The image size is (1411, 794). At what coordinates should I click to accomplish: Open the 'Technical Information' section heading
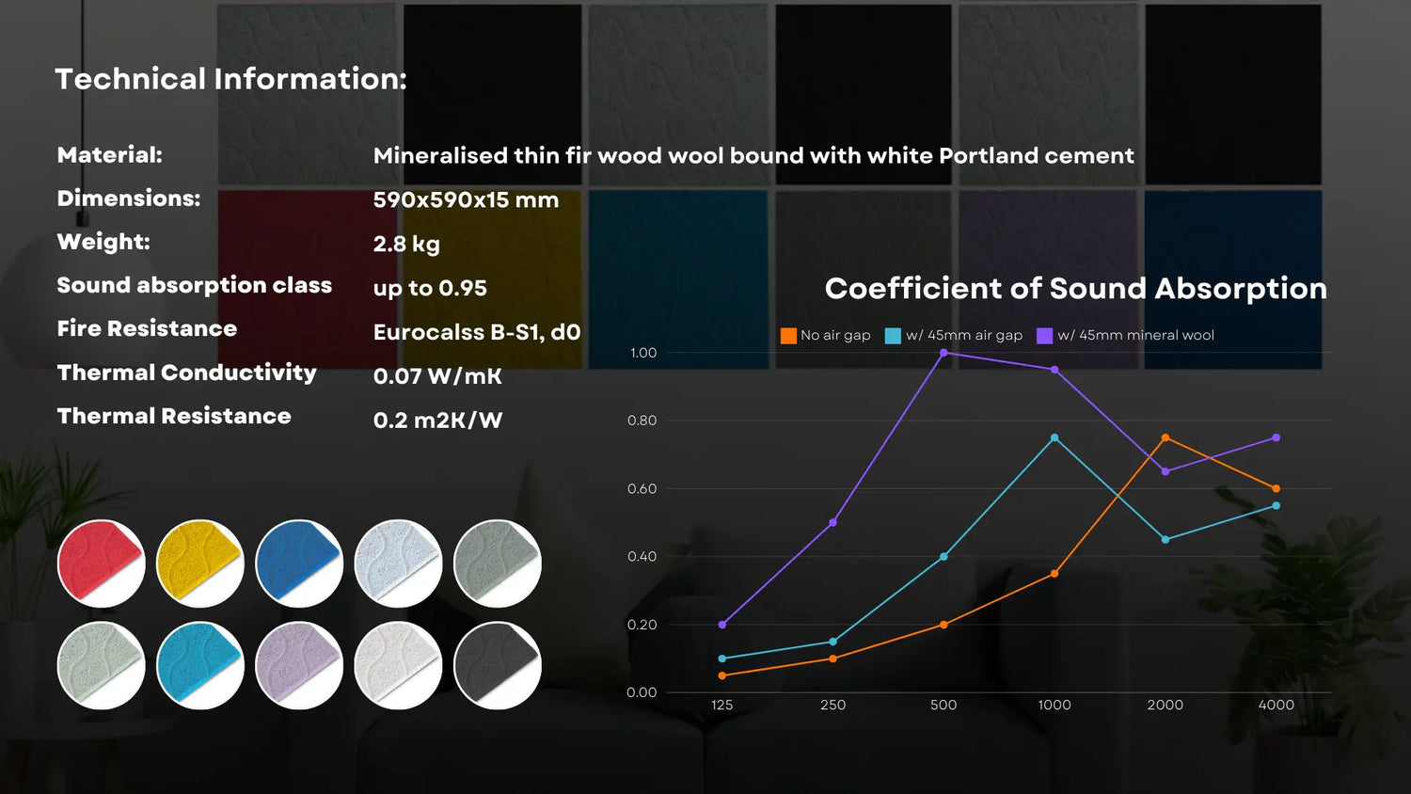click(x=231, y=79)
